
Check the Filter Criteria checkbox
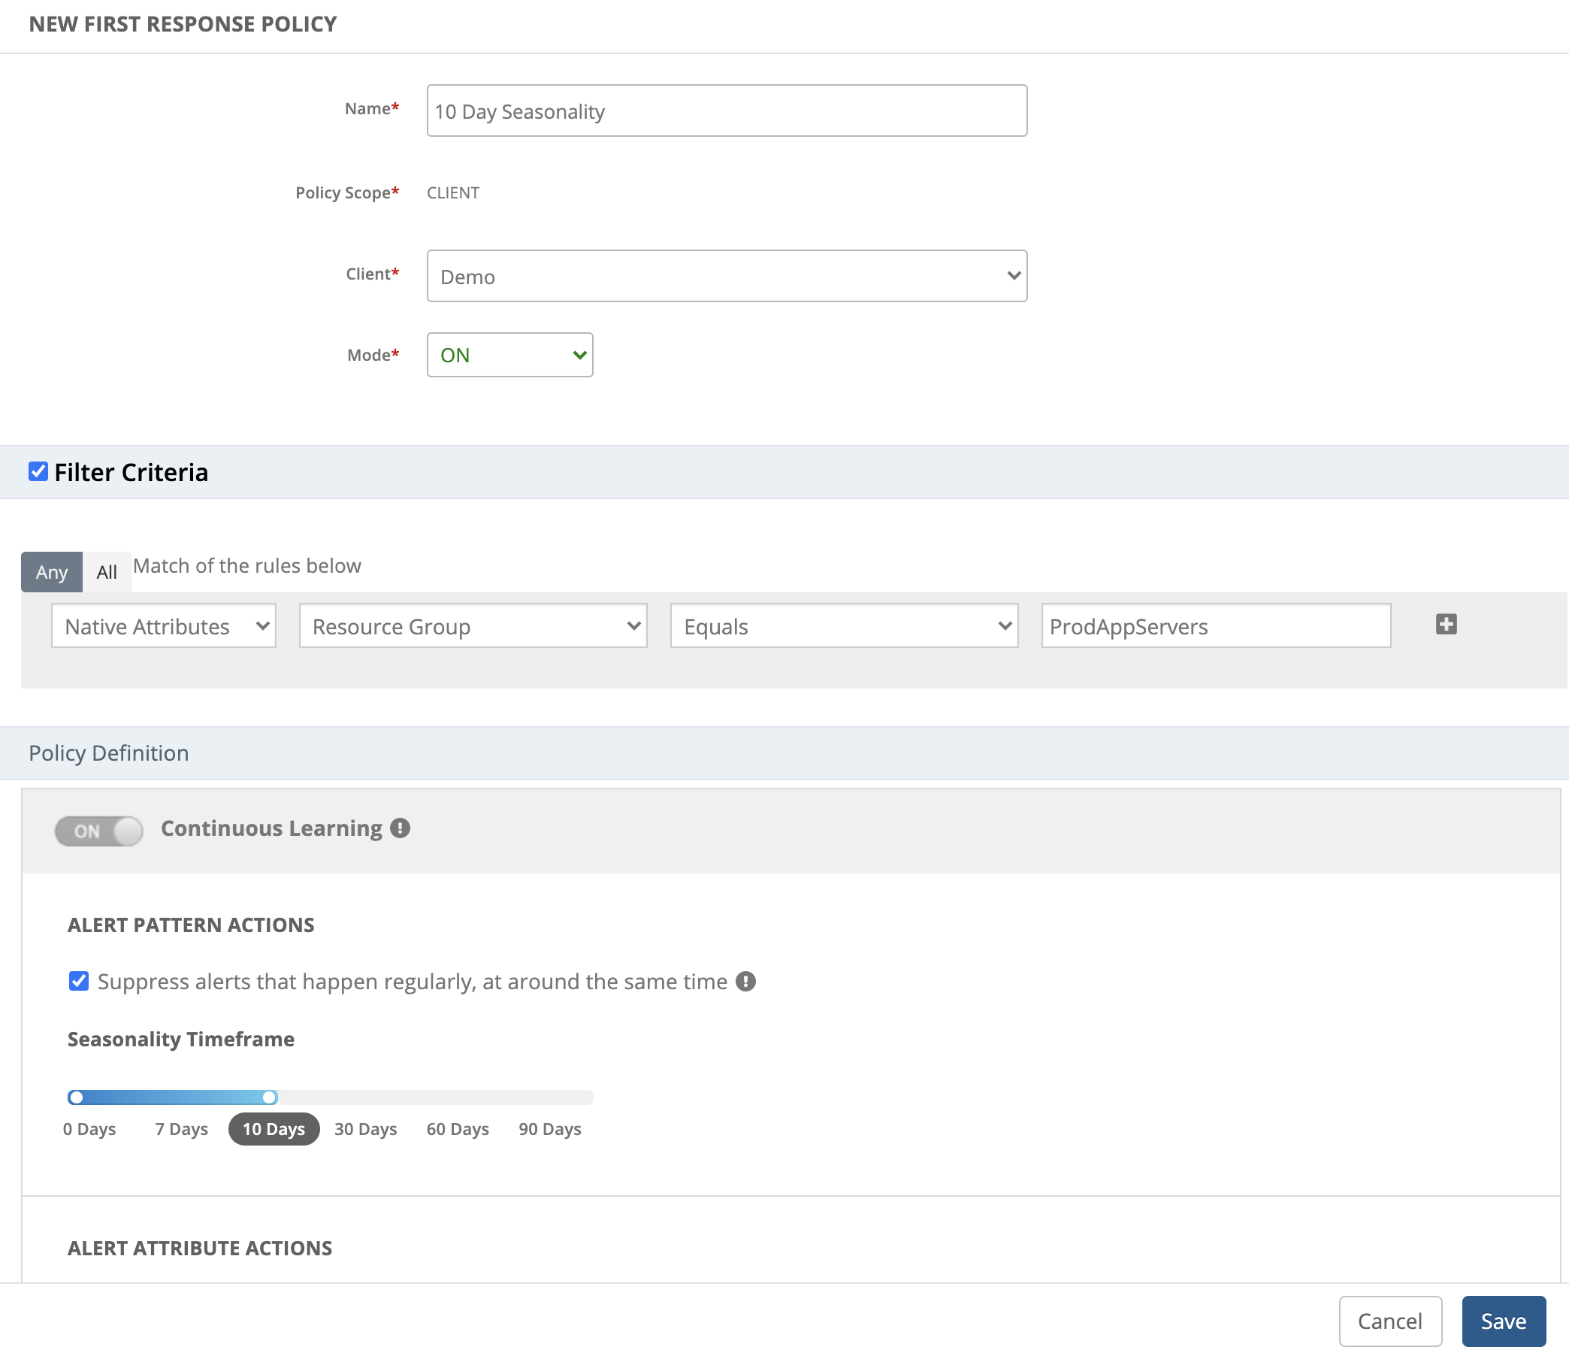tap(38, 471)
